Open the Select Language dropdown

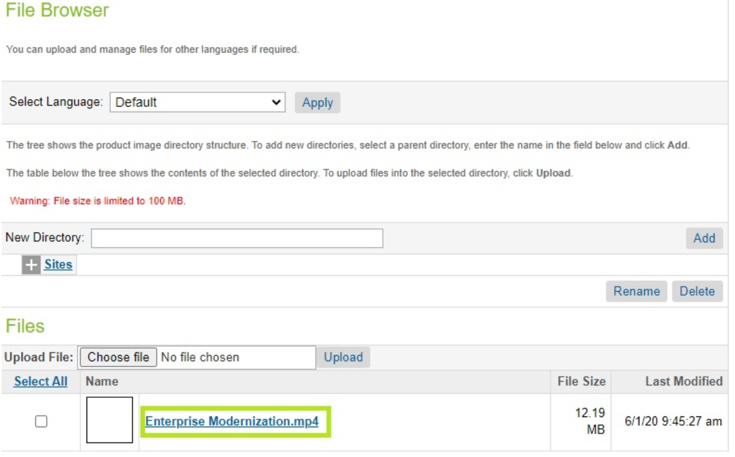point(197,102)
